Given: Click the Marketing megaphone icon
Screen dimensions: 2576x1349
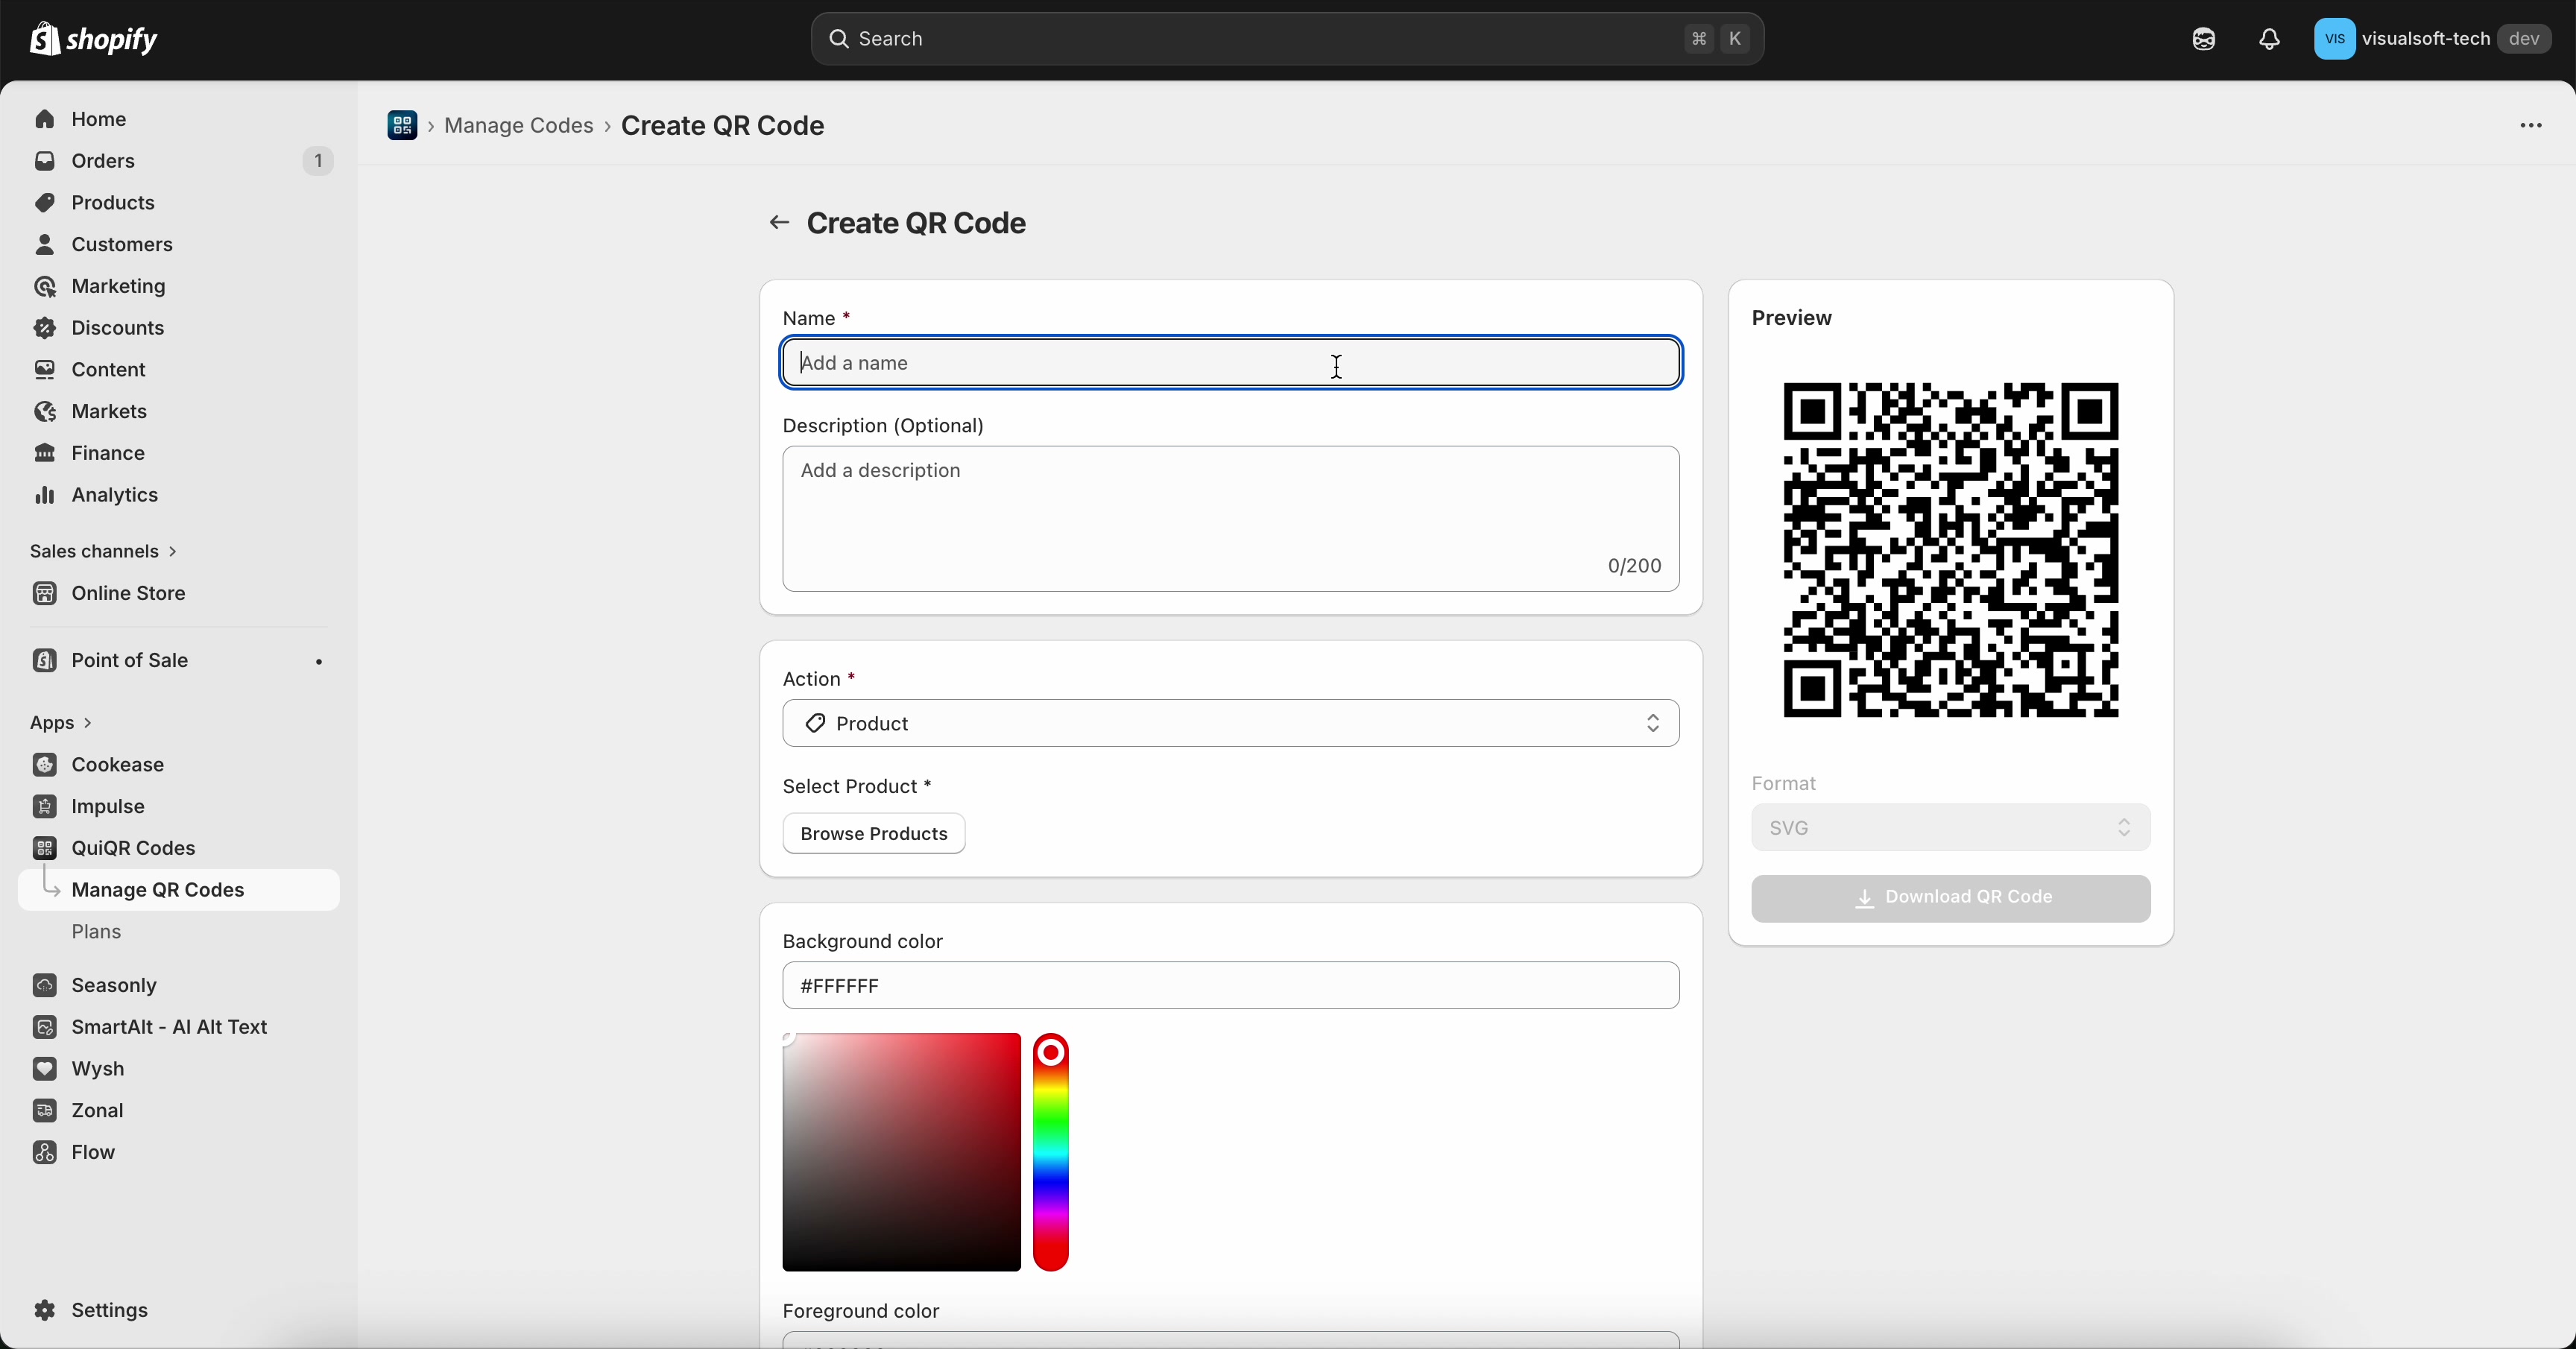Looking at the screenshot, I should click(x=46, y=286).
